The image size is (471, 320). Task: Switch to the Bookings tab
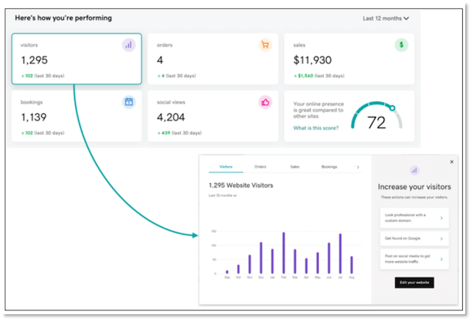329,167
